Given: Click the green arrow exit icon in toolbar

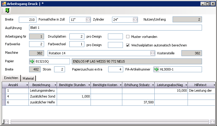Looking at the screenshot, I should click(x=7, y=11).
